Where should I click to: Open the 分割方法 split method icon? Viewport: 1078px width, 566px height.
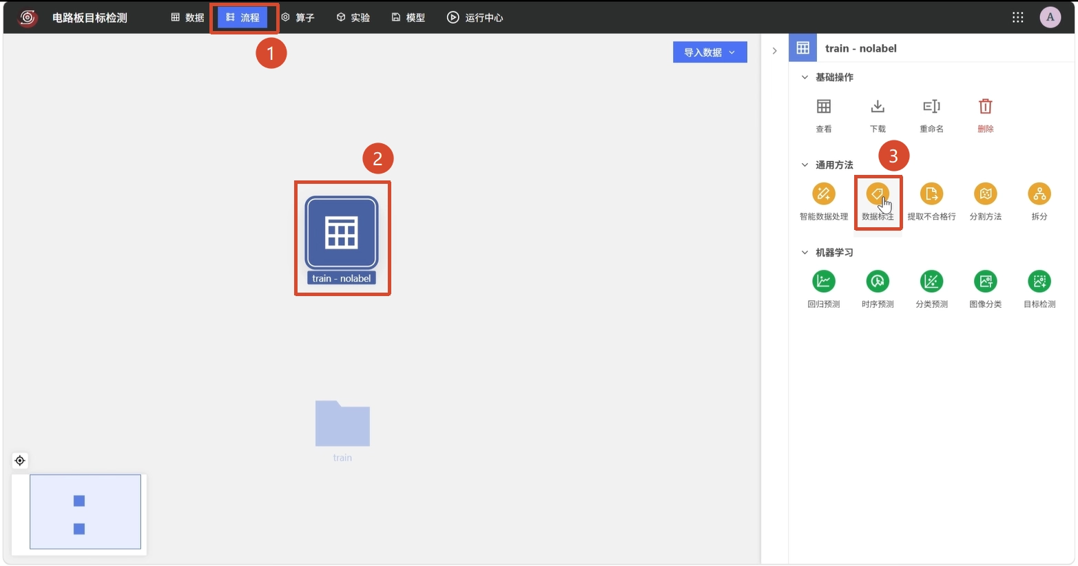pyautogui.click(x=986, y=194)
